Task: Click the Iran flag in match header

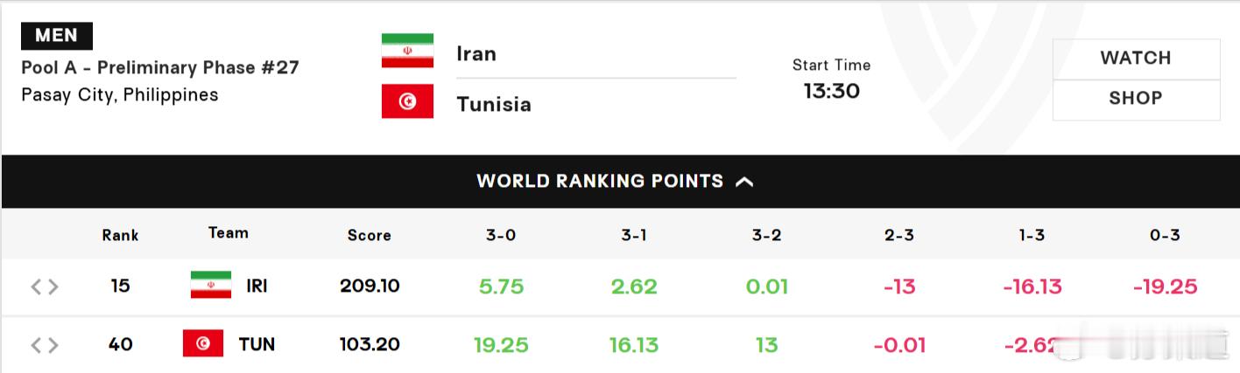Action: click(407, 51)
